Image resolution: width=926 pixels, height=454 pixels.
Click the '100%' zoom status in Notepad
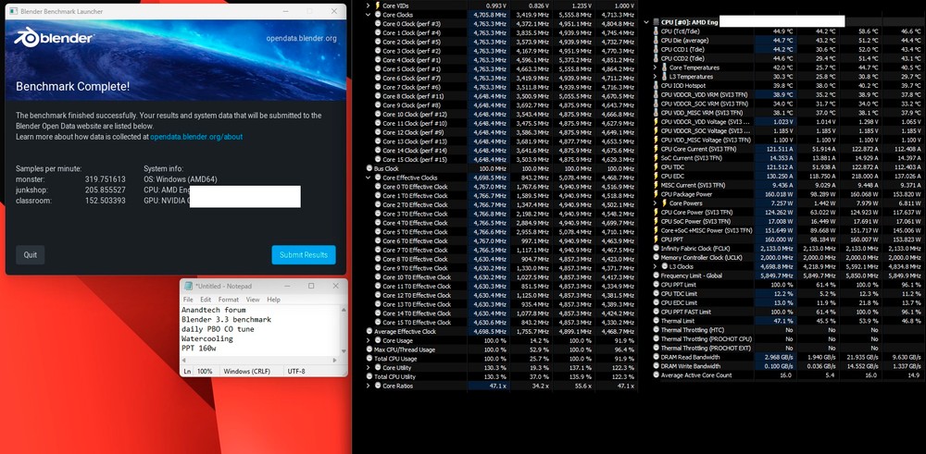(205, 372)
